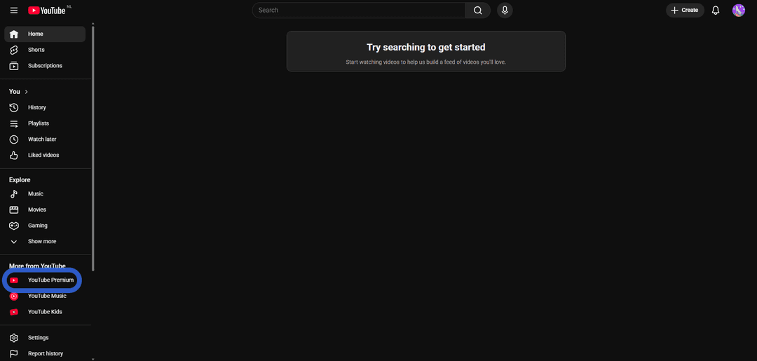The height and width of the screenshot is (361, 757).
Task: Open Watch later list
Action: (45, 139)
